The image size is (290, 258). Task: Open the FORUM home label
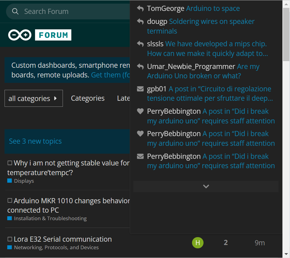(53, 35)
